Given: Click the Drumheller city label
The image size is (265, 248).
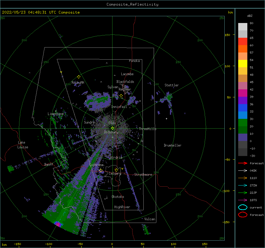Looking at the screenshot, I should pos(173,145).
